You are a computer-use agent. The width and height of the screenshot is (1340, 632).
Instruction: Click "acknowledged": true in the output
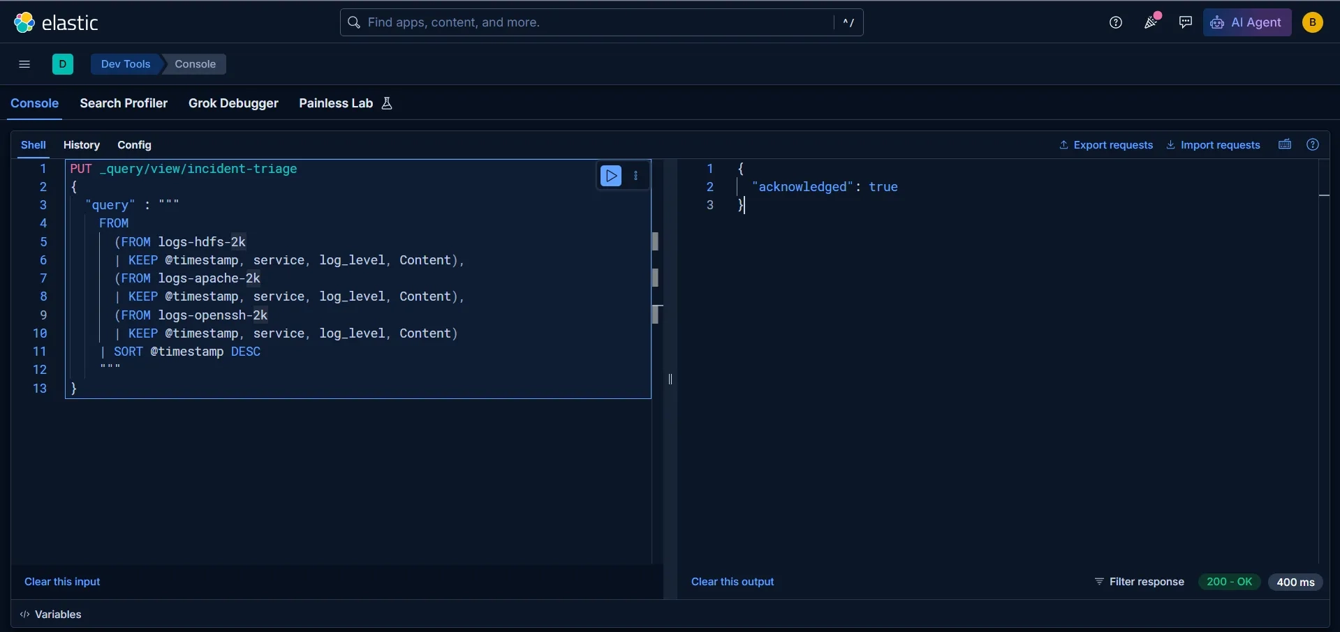coord(825,187)
